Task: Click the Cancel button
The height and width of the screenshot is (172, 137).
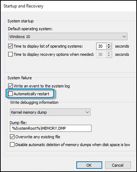Action: tap(118, 165)
